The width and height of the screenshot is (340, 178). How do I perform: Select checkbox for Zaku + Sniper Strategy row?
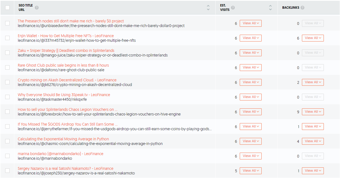tap(7, 53)
